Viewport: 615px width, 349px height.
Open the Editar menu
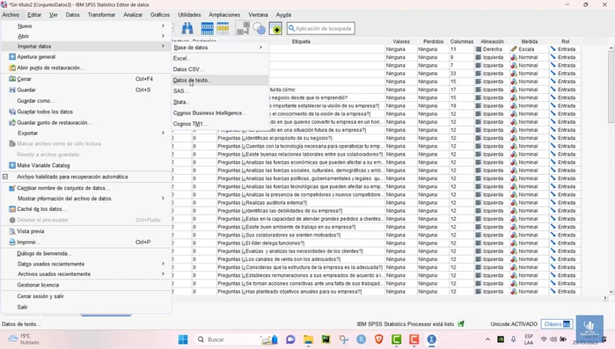tap(34, 14)
